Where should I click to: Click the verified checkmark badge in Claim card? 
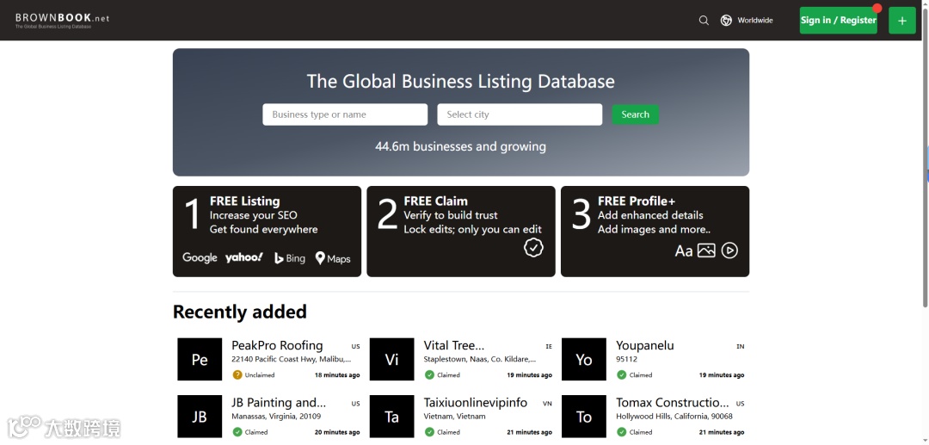pos(533,248)
